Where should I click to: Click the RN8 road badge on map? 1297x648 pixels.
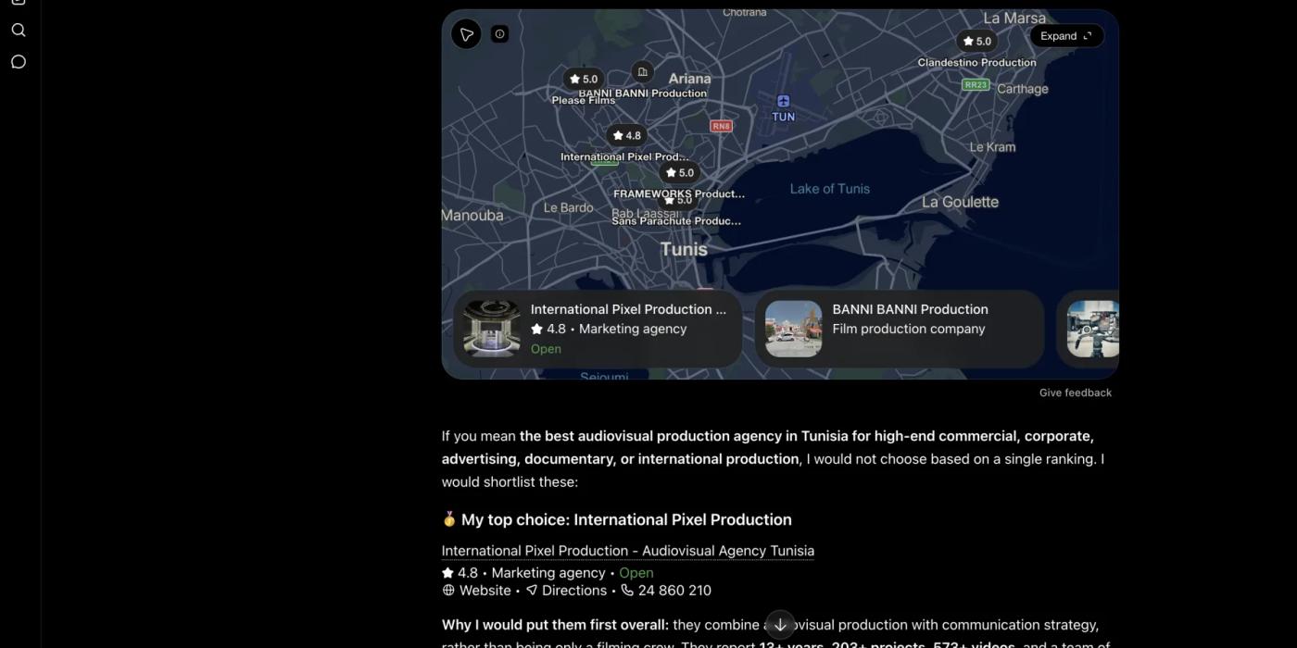[x=721, y=126]
